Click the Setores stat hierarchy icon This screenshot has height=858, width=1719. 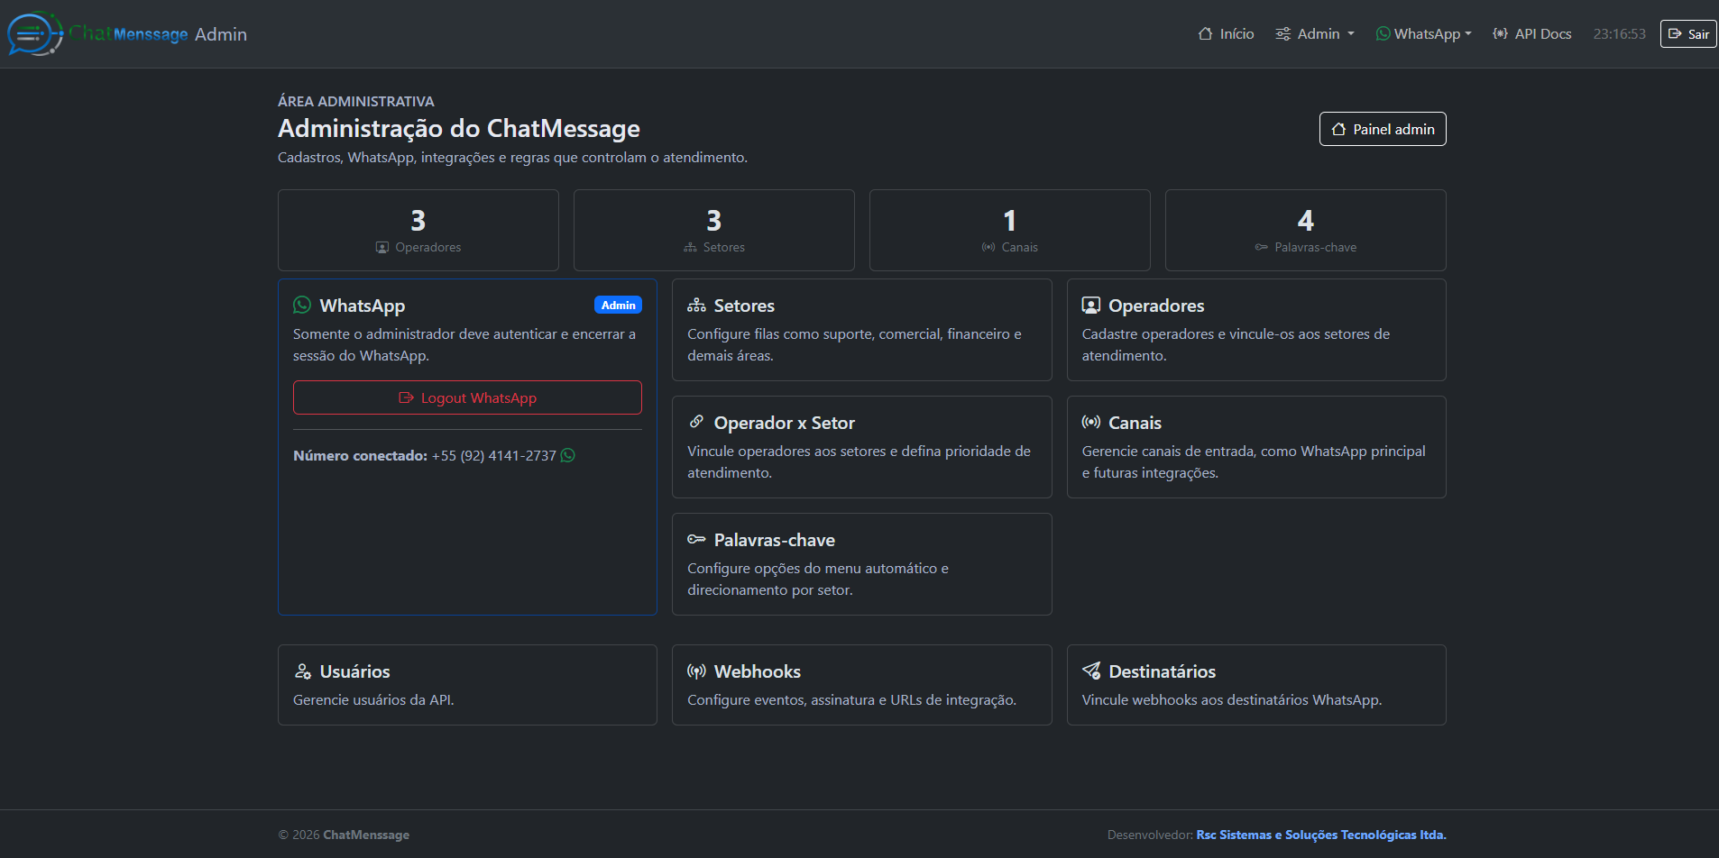click(690, 247)
